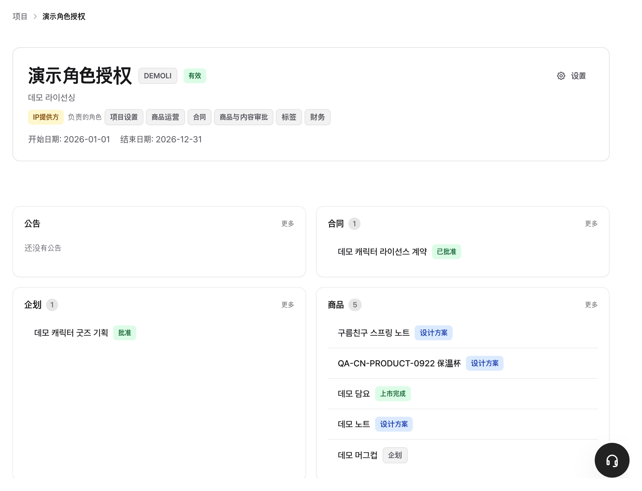642x491 pixels.
Task: Open product 데모 머그컵
Action: pos(357,455)
